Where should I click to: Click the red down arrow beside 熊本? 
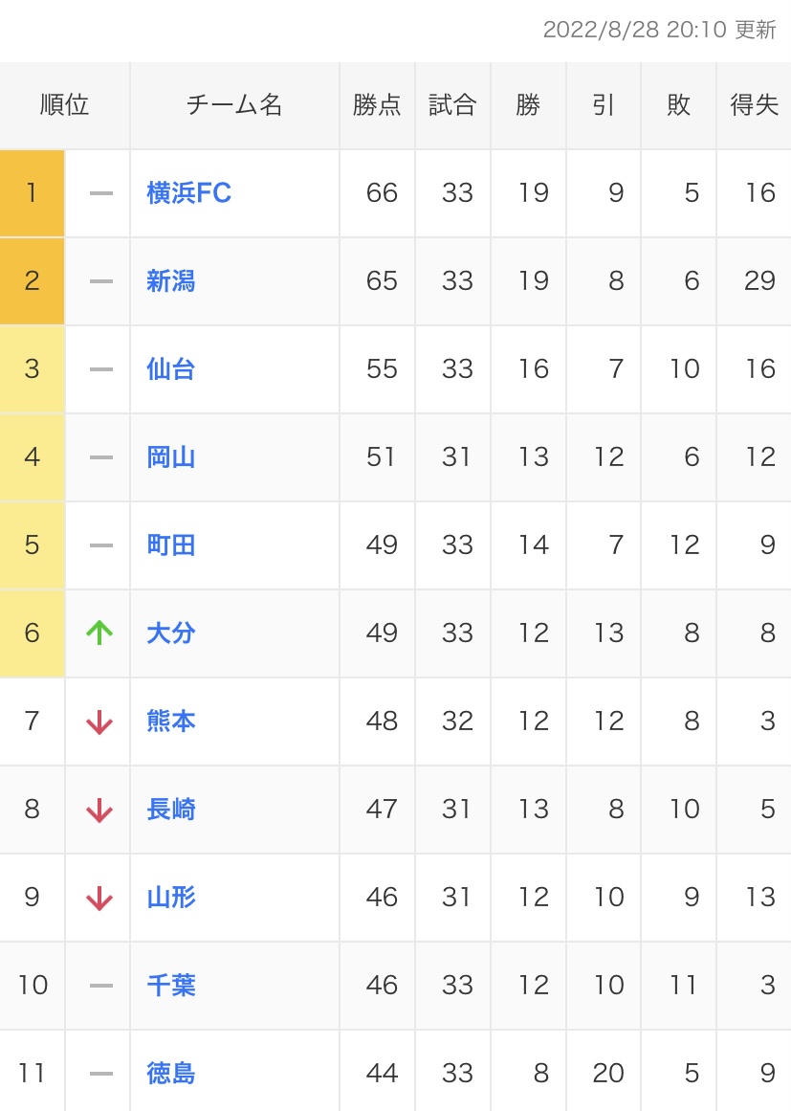(99, 722)
